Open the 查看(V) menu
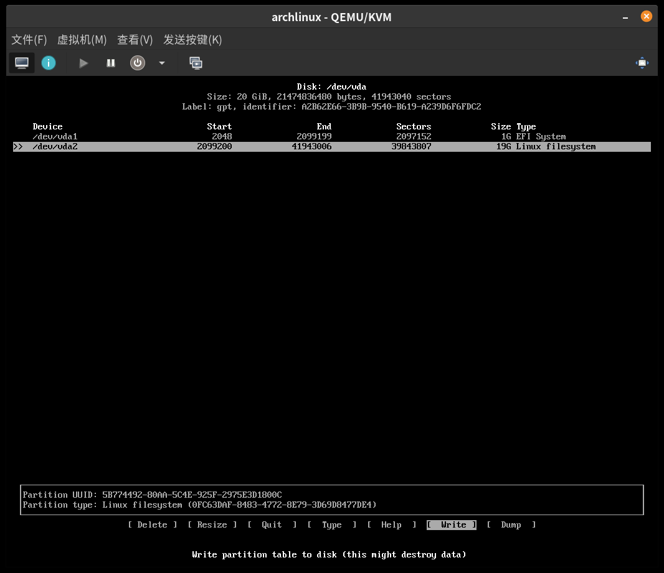This screenshot has width=664, height=573. point(135,40)
